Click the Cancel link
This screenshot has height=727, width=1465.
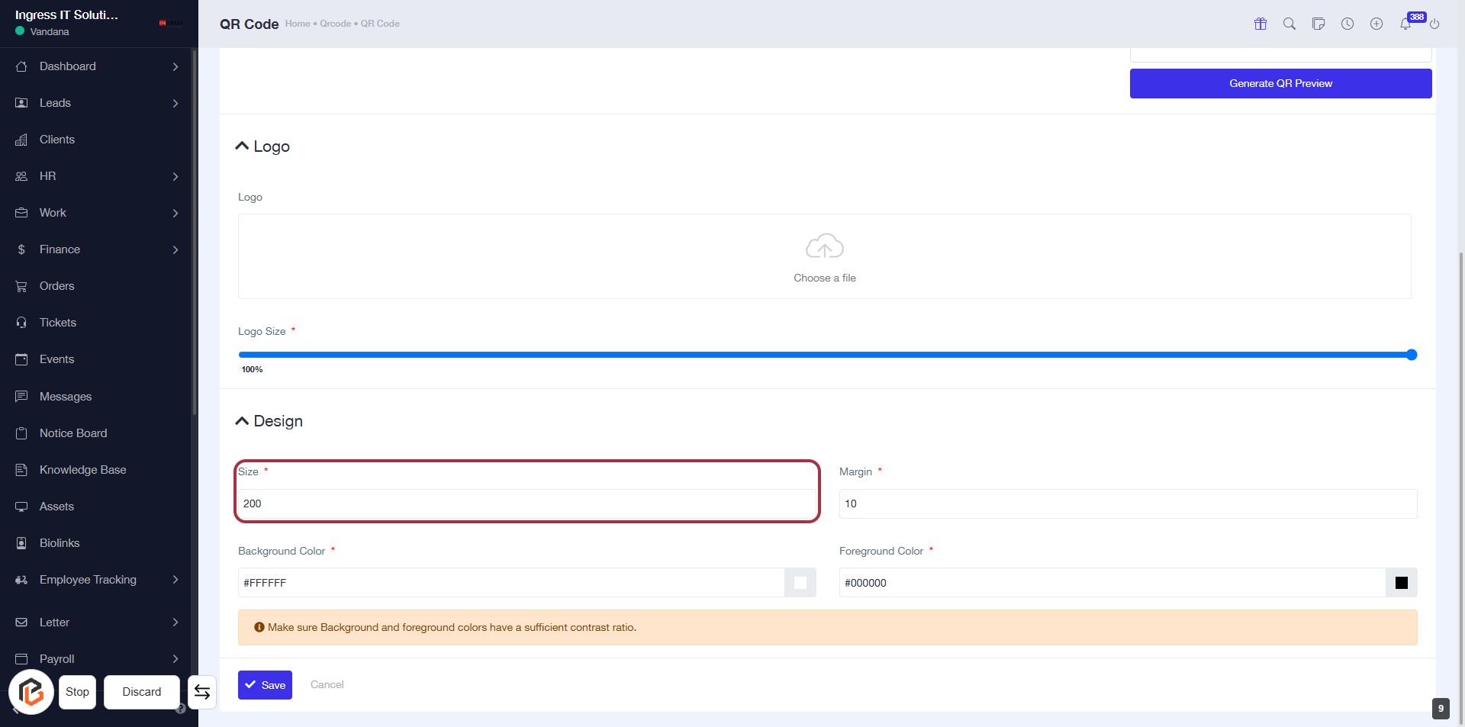click(x=327, y=685)
